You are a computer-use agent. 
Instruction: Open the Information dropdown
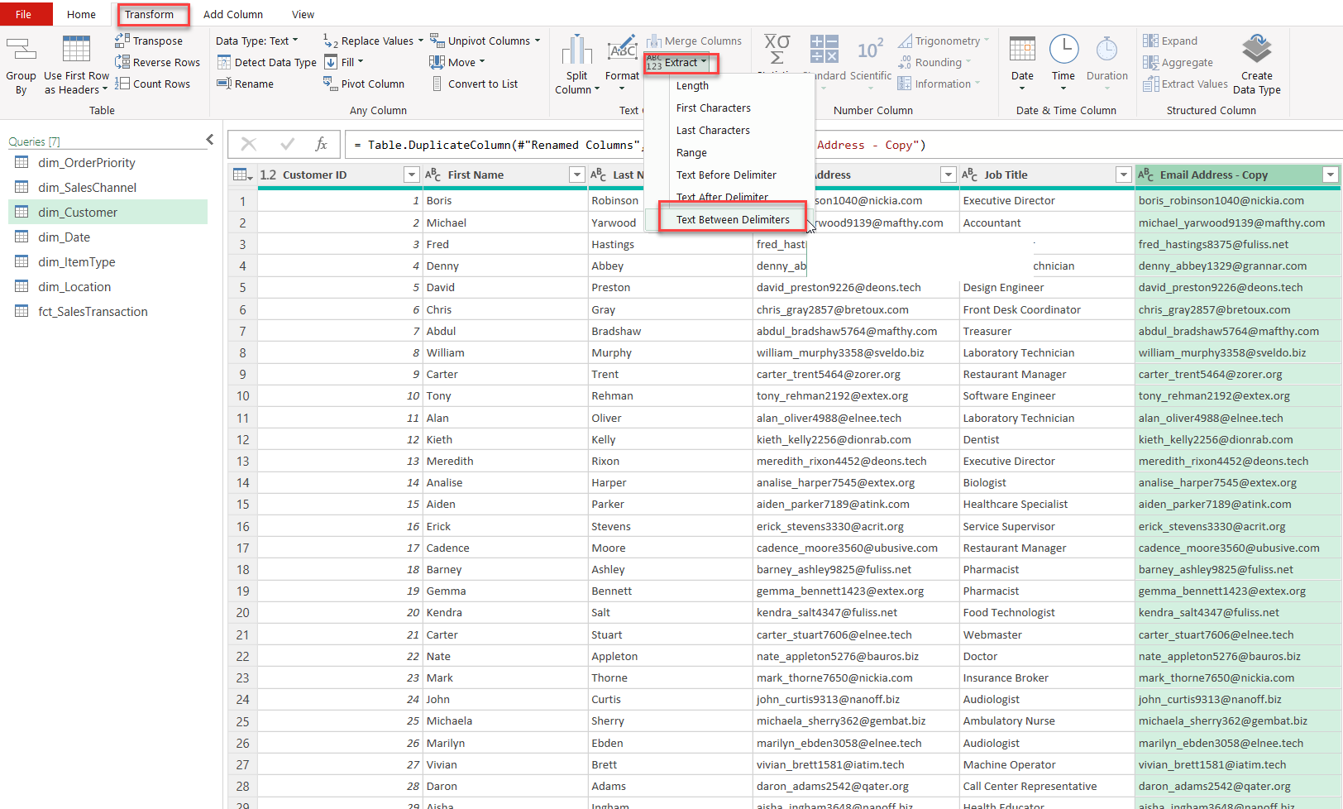939,84
